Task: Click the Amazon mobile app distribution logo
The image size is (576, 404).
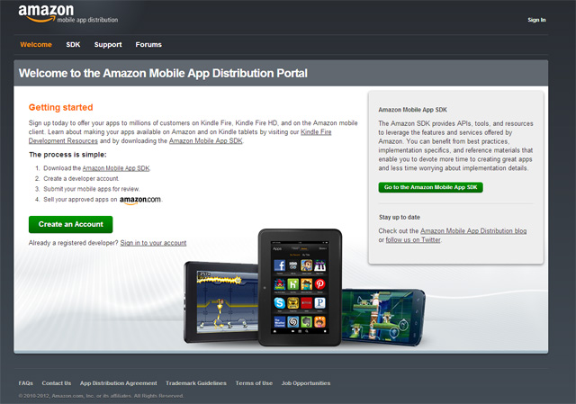Action: coord(68,13)
